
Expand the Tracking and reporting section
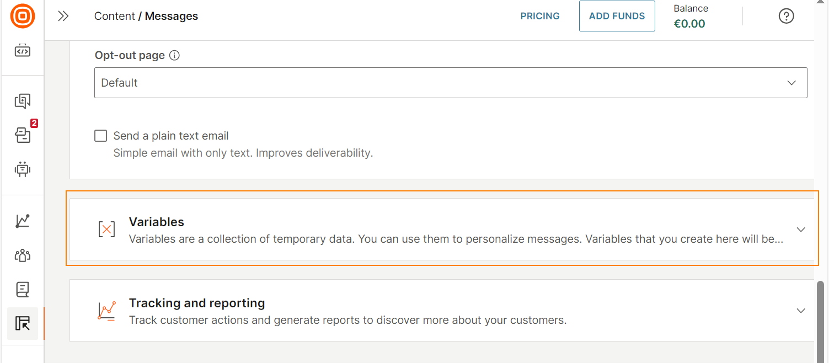(800, 310)
